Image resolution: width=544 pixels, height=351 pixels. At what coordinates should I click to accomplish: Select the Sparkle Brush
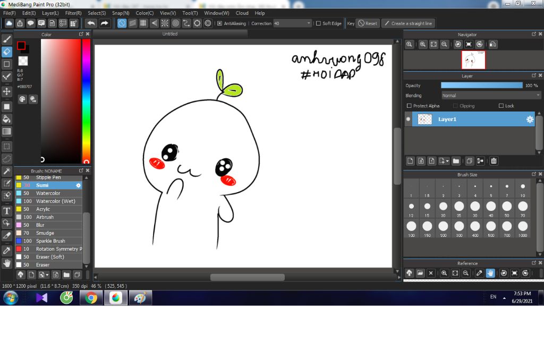tap(48, 241)
